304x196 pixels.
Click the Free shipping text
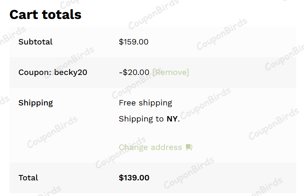click(145, 103)
